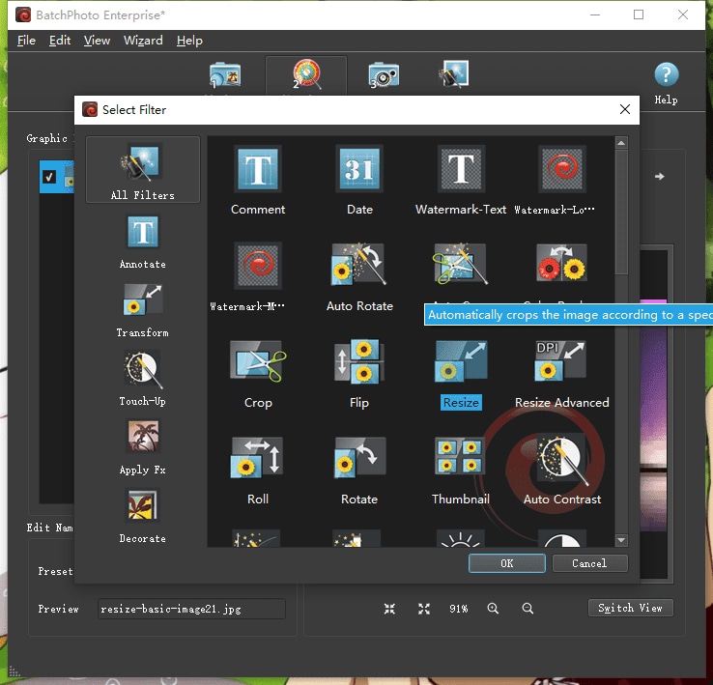Choose the Flip filter
The height and width of the screenshot is (685, 713).
coord(359,361)
